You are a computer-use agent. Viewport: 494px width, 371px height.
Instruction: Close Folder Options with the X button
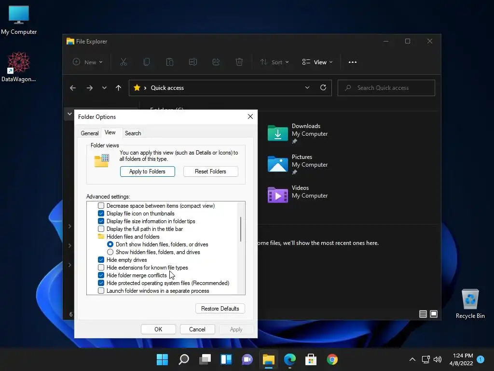click(250, 117)
